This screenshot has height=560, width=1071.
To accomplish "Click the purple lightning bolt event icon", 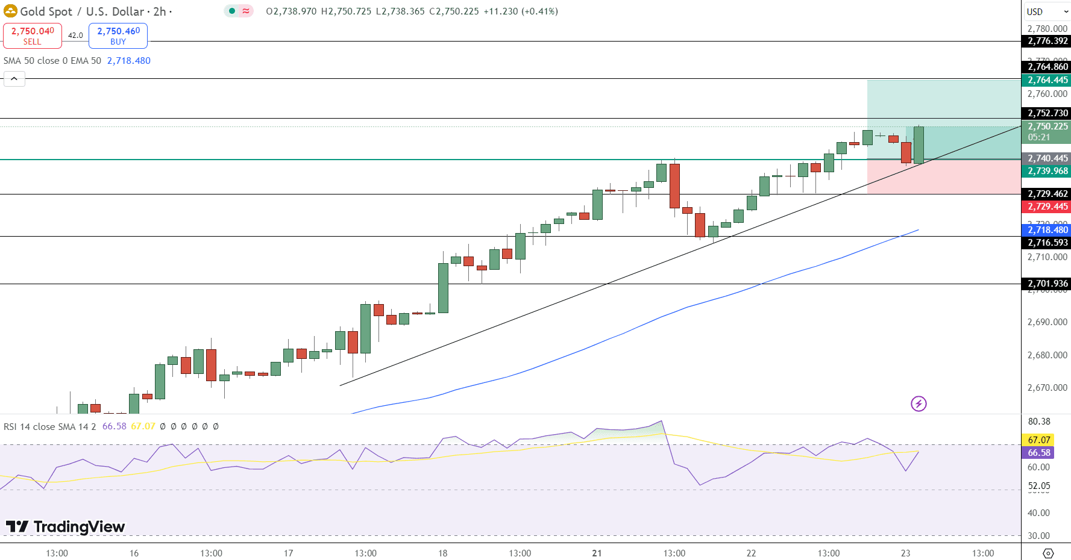I will tap(919, 403).
